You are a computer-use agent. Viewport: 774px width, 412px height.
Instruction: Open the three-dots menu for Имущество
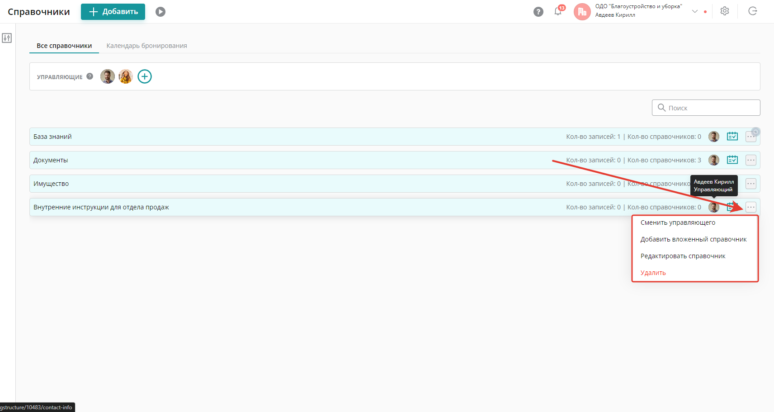(751, 184)
